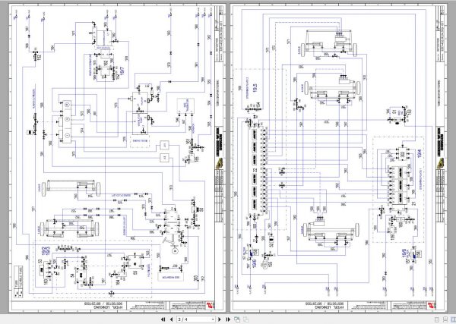
Task: Click the 19/7 label on left page
Action: 122,72
